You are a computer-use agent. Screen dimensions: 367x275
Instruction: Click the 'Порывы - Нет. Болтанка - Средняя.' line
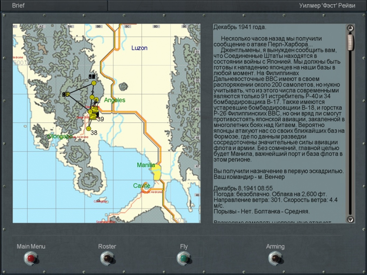(x=261, y=211)
